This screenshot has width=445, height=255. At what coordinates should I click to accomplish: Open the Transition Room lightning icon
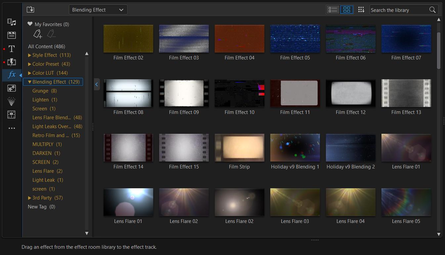[x=12, y=62]
